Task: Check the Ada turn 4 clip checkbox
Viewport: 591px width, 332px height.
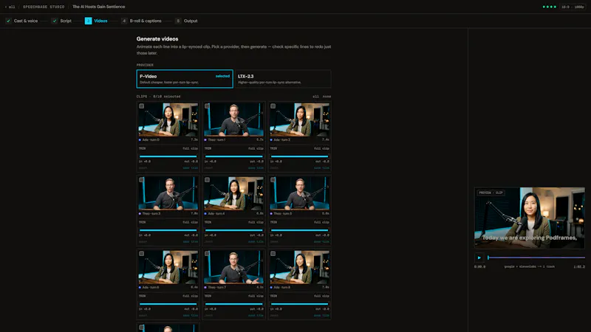Action: [x=208, y=180]
